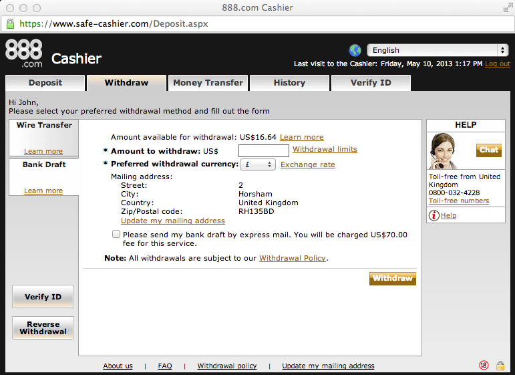
Task: Open the Exchange rate link
Action: (x=308, y=164)
